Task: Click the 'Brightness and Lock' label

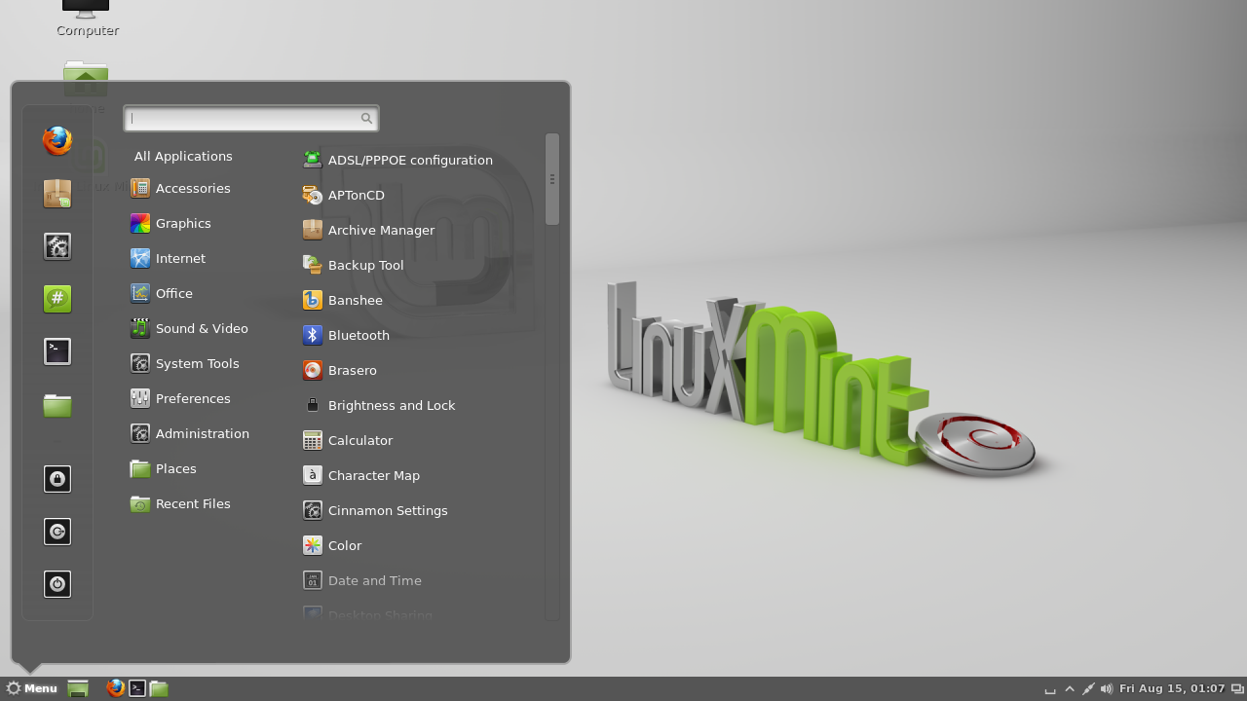Action: pos(392,405)
